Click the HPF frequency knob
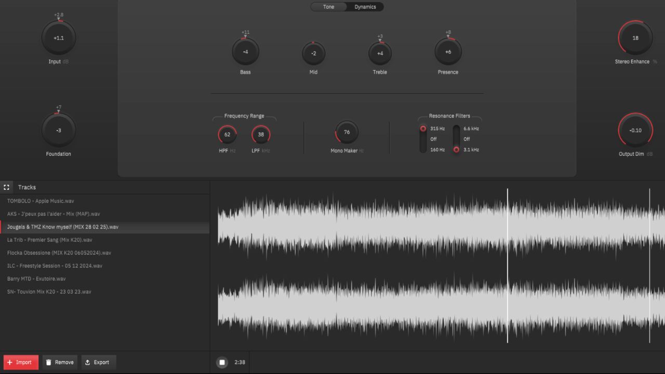 click(227, 135)
